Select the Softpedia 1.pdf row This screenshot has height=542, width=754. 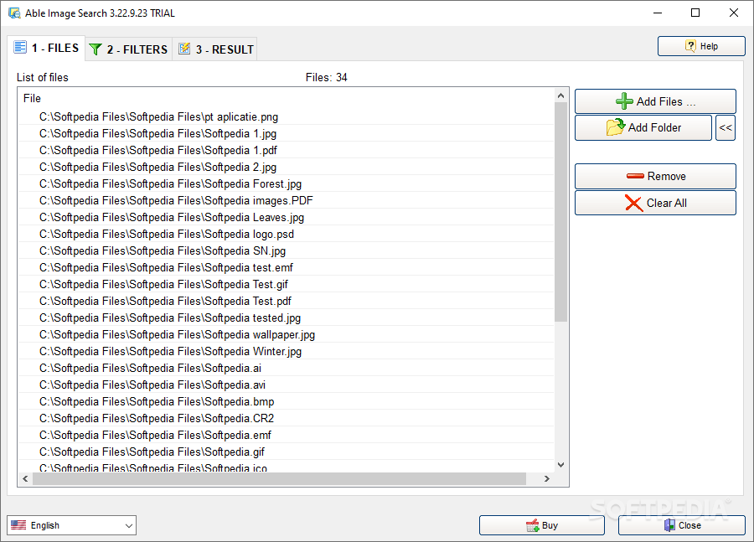[287, 151]
